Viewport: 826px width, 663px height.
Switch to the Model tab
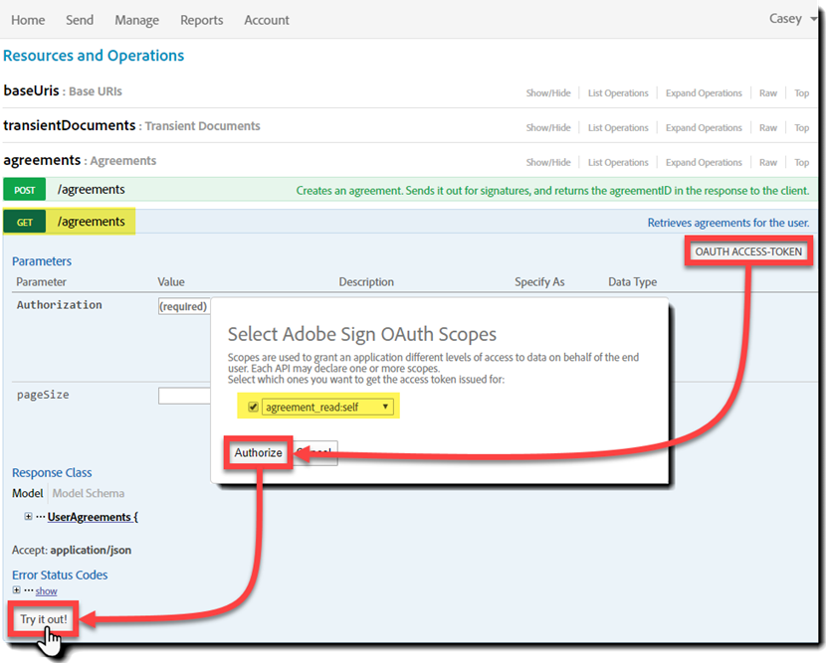click(27, 493)
